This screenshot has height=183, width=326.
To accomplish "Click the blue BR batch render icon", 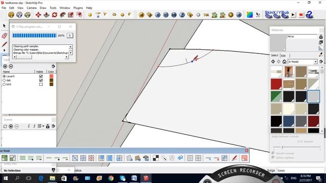I will [174, 15].
